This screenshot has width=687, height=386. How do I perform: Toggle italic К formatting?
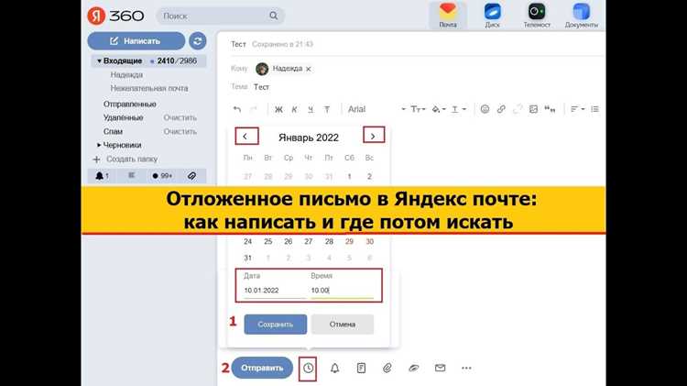click(294, 109)
